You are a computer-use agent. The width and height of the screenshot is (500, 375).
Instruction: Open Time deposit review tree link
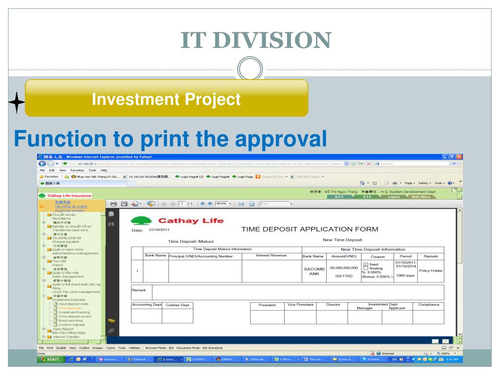tap(75, 316)
